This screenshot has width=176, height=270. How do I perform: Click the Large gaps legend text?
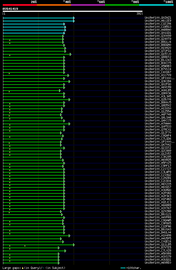(x=12, y=268)
